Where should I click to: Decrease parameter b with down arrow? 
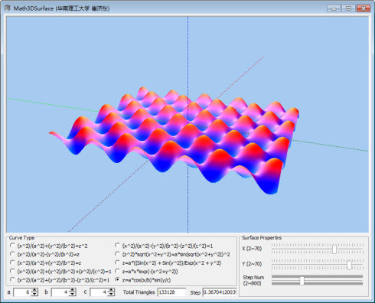[73, 294]
